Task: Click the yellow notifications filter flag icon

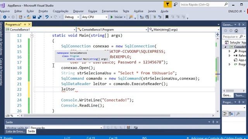Action: pyautogui.click(x=168, y=4)
